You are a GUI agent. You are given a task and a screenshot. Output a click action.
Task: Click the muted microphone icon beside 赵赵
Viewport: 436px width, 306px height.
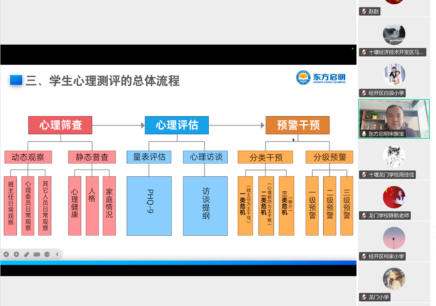364,11
